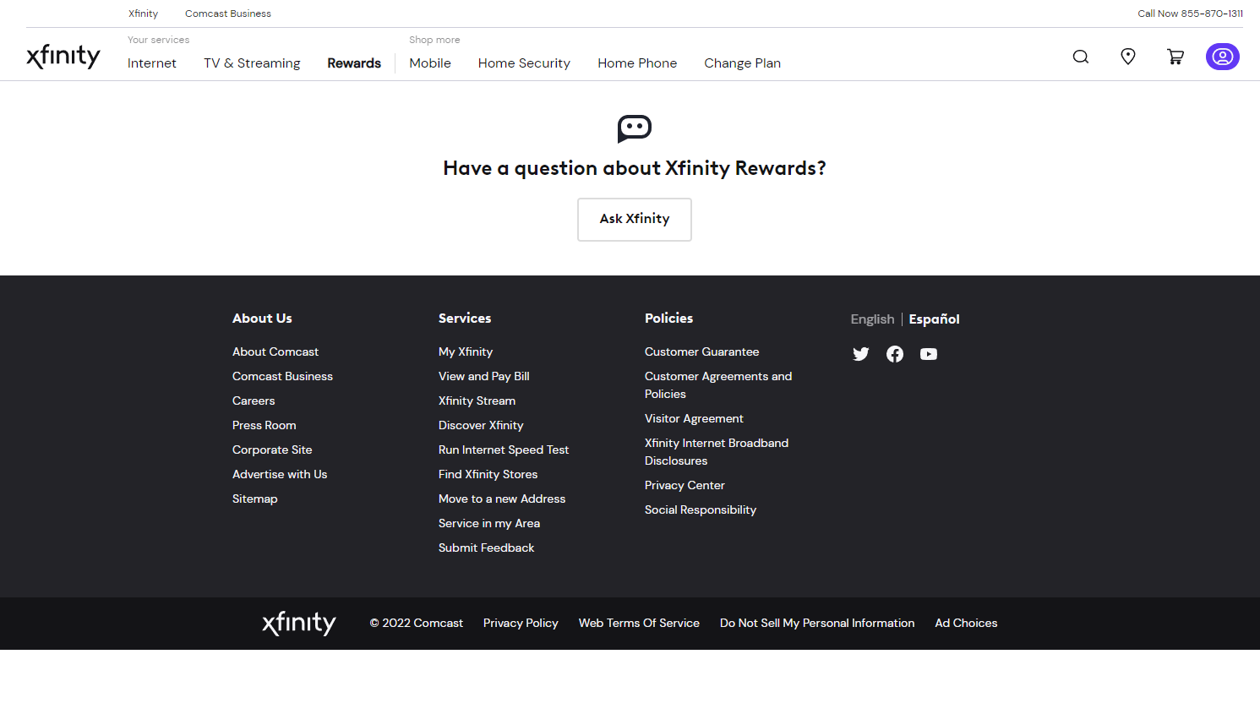Select Rewards navigation item
The height and width of the screenshot is (714, 1260).
[x=354, y=63]
